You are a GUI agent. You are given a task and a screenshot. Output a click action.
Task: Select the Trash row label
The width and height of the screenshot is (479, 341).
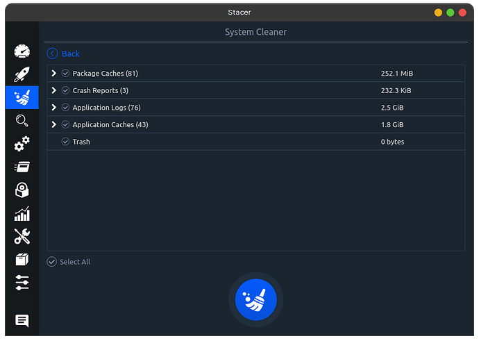[81, 142]
